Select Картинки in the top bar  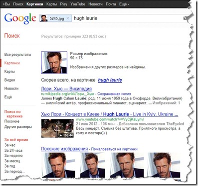coord(35,4)
